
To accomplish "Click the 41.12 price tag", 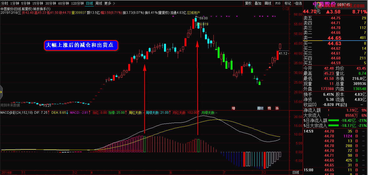I will (283, 53).
